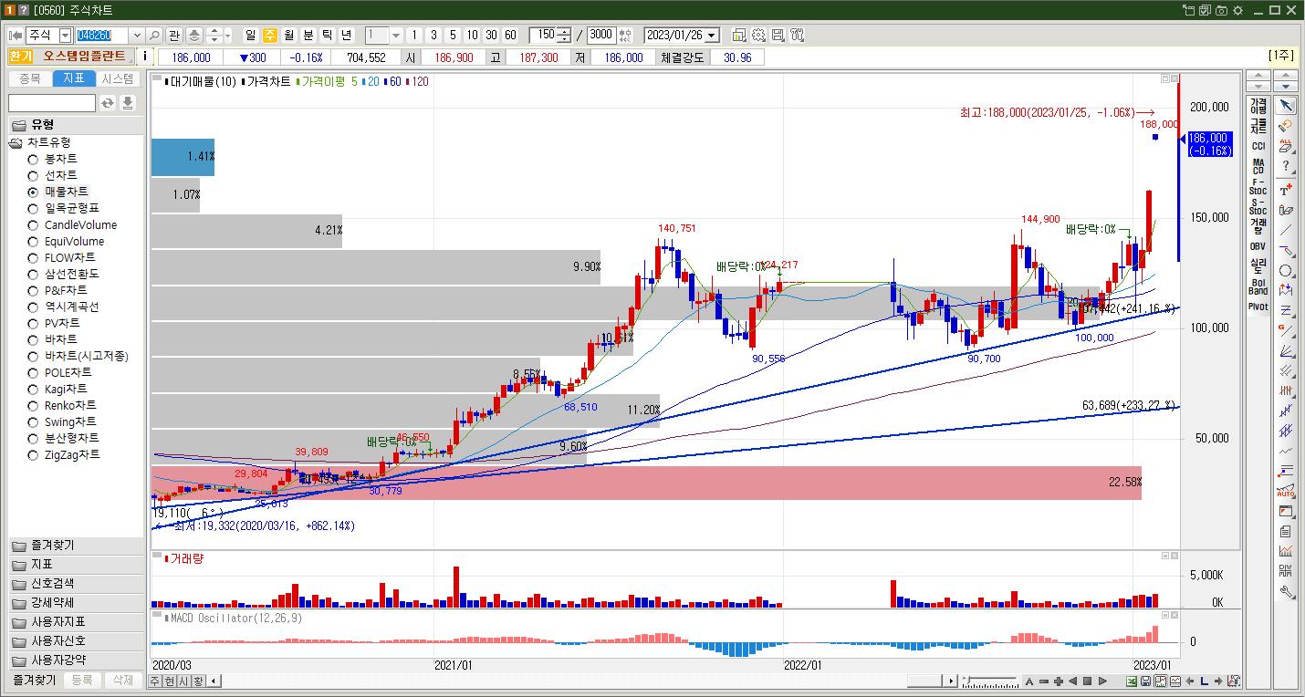1305x697 pixels.
Task: Expand the 강세약세 folder section
Action: pos(76,603)
